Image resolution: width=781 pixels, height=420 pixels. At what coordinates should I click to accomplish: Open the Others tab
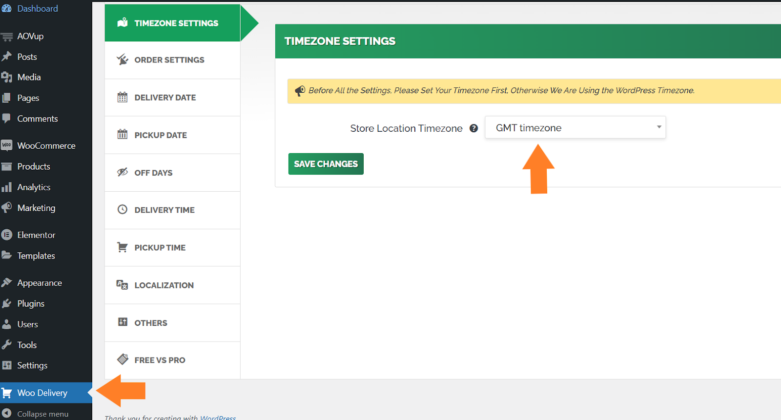(172, 323)
